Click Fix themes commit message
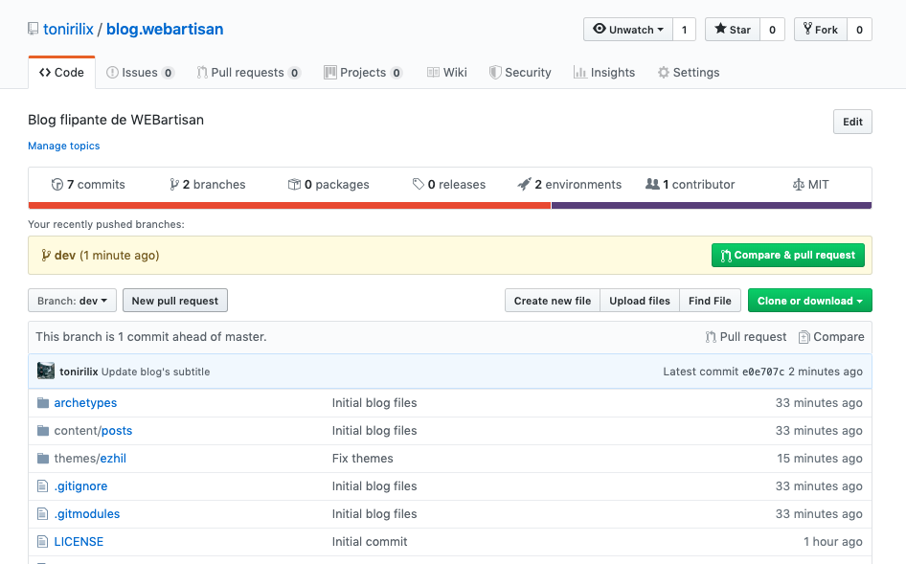The width and height of the screenshot is (906, 564). 362,459
